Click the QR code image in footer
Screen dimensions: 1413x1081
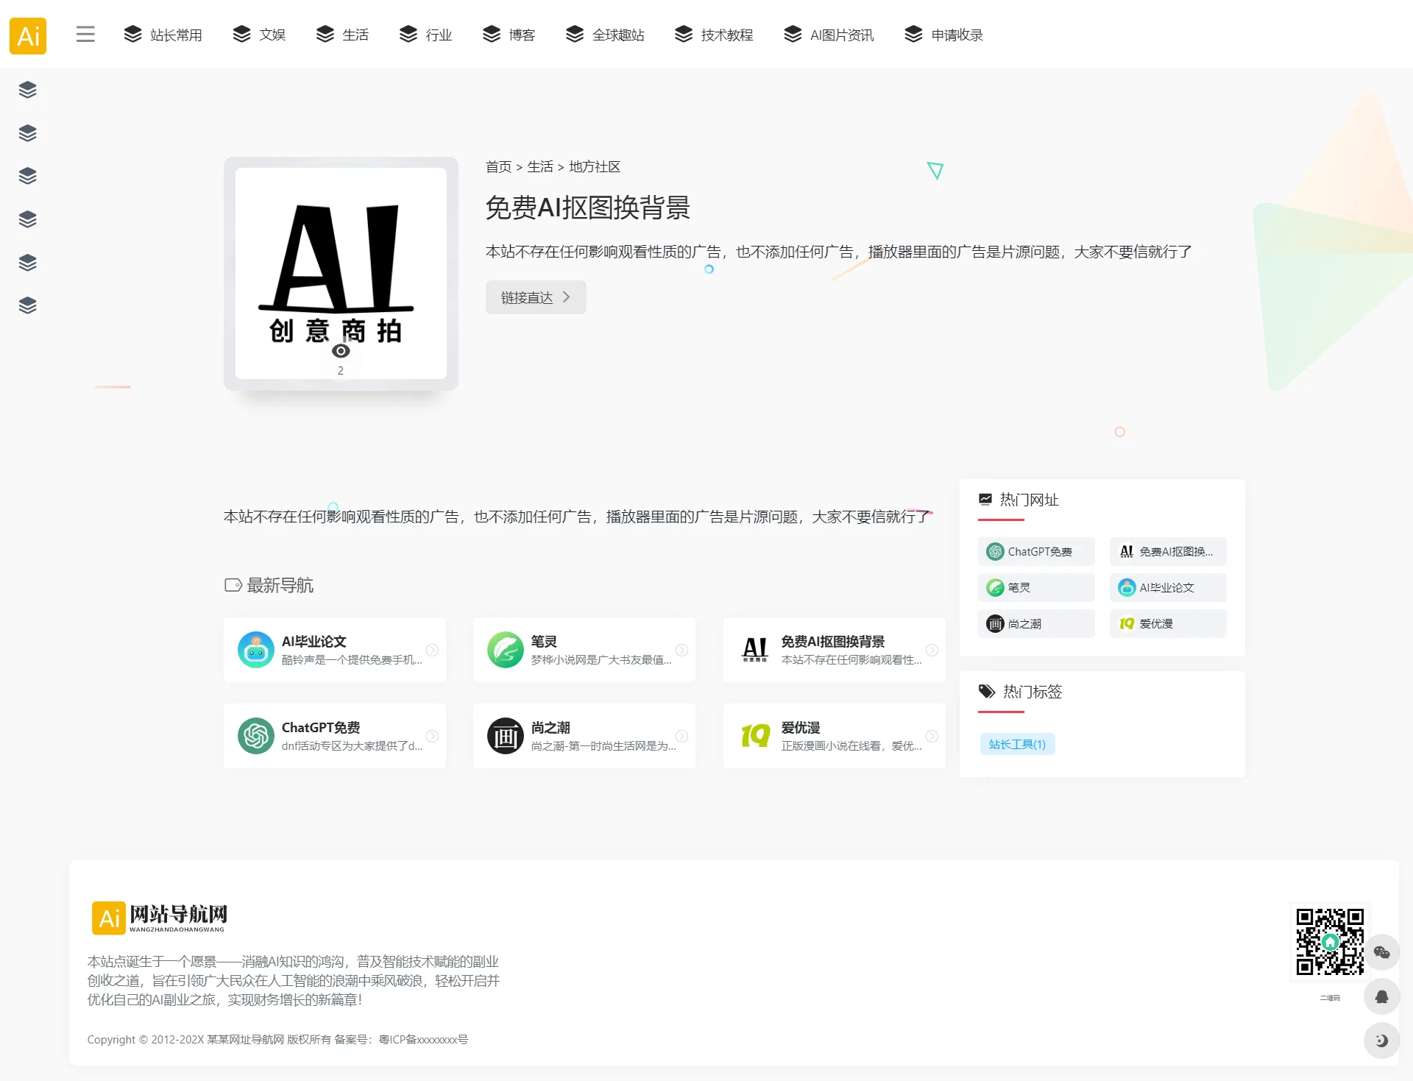click(1329, 941)
